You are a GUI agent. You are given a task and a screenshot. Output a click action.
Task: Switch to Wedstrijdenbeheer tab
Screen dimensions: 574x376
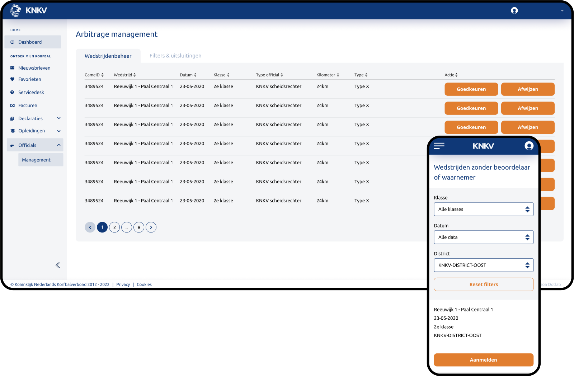pos(108,56)
